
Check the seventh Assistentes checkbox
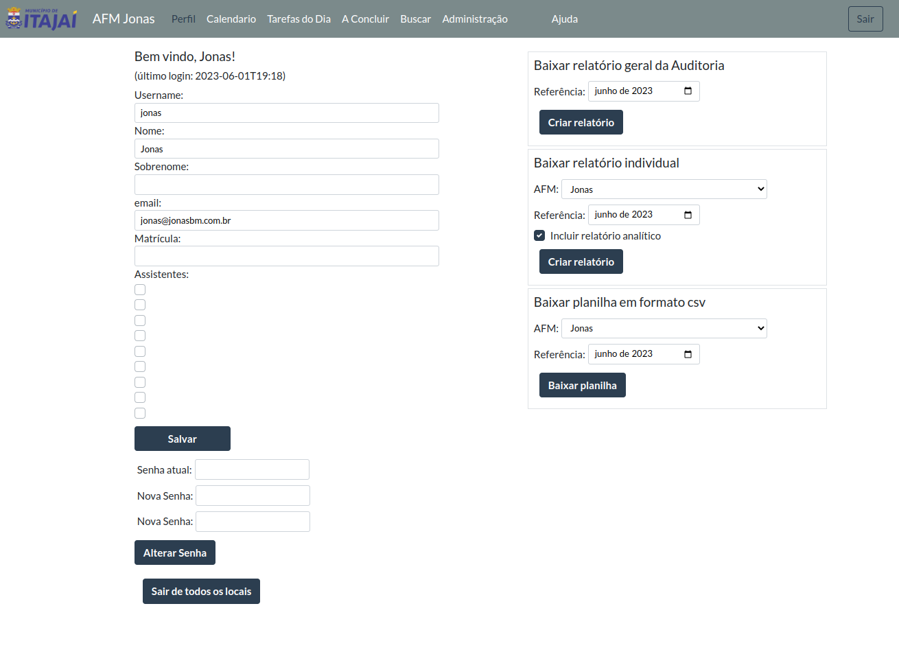[x=140, y=382]
